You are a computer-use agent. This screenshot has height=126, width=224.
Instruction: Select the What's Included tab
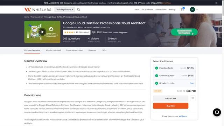coord(53,50)
